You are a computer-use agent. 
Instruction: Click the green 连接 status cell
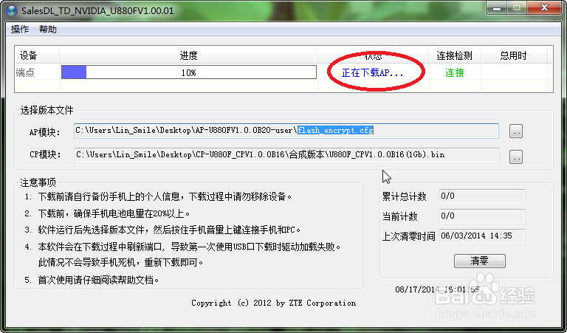(x=455, y=72)
